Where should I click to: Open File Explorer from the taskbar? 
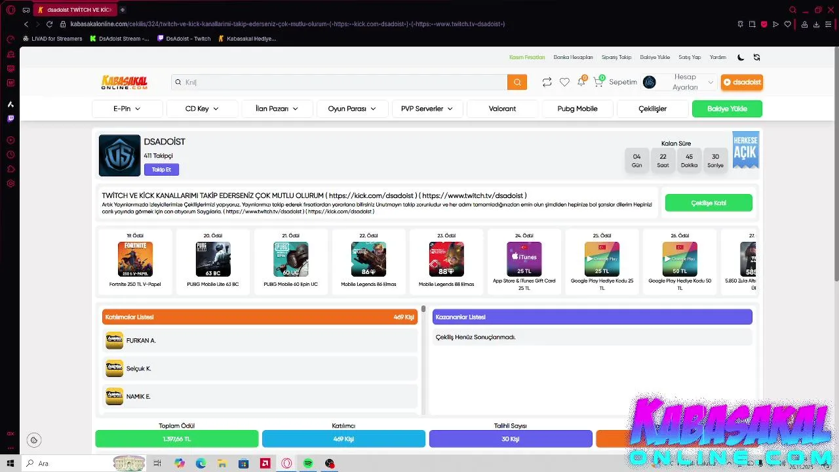[222, 463]
